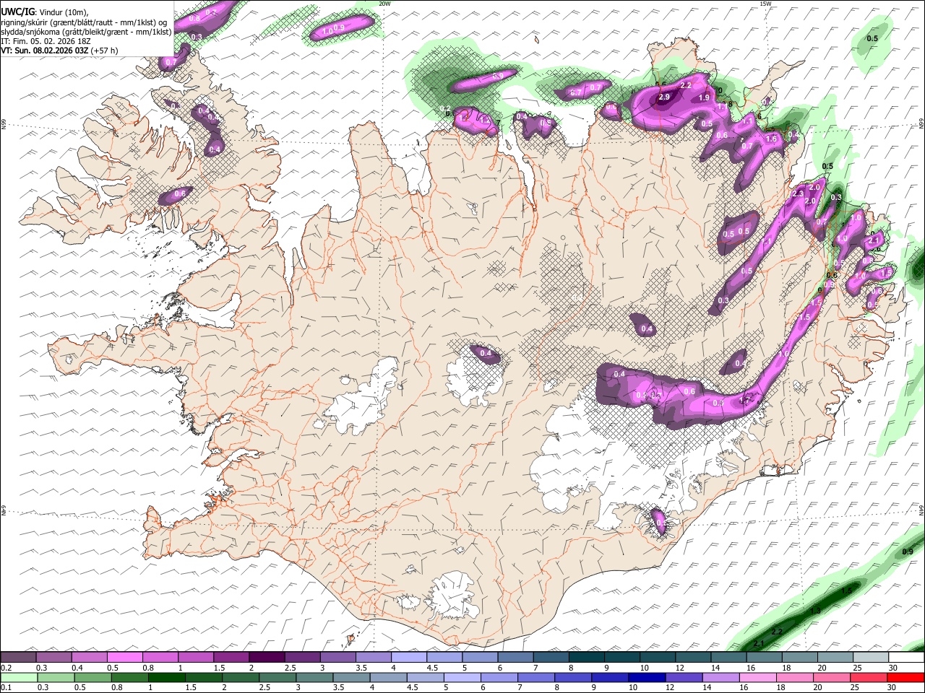
Task: Click green '1.3' rain value in southeast ocean
Action: click(816, 611)
